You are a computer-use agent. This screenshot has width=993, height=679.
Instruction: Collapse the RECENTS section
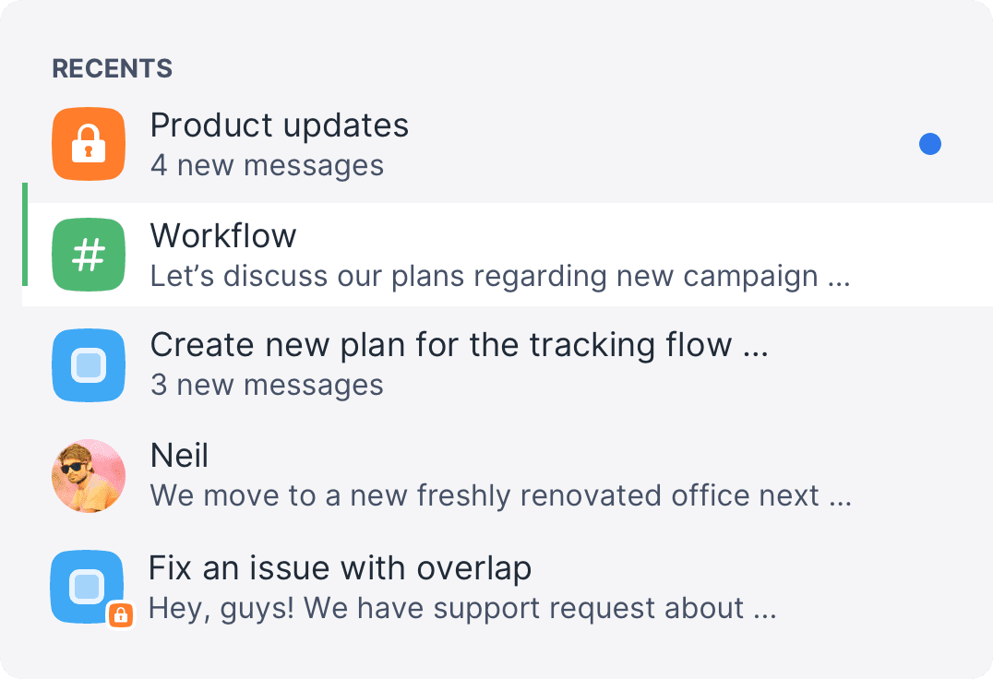click(112, 67)
